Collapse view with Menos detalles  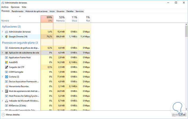click(x=10, y=115)
